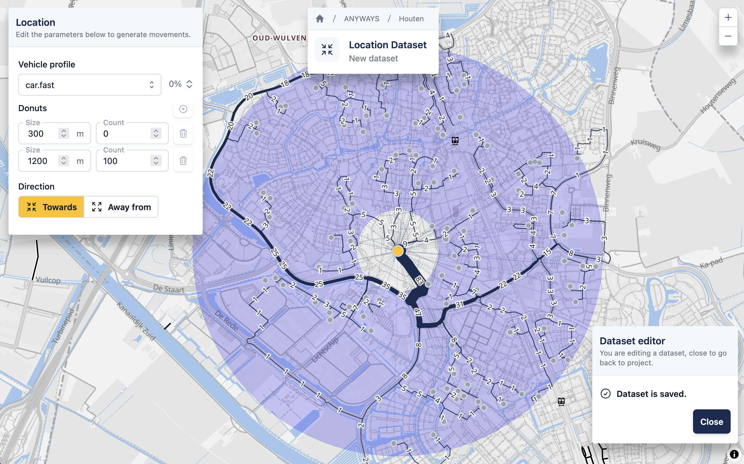This screenshot has width=744, height=464.
Task: Zoom out on the map
Action: 728,36
